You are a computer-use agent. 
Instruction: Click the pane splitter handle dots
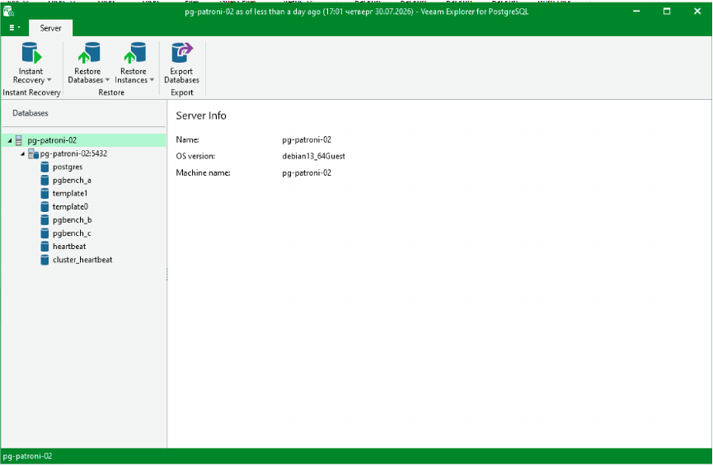[167, 274]
